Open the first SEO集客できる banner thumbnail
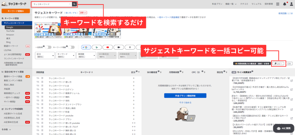 [49, 31]
